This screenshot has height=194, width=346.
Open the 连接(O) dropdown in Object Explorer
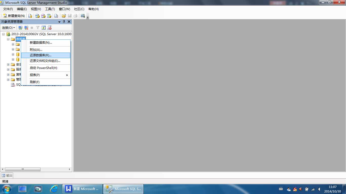(x=8, y=28)
